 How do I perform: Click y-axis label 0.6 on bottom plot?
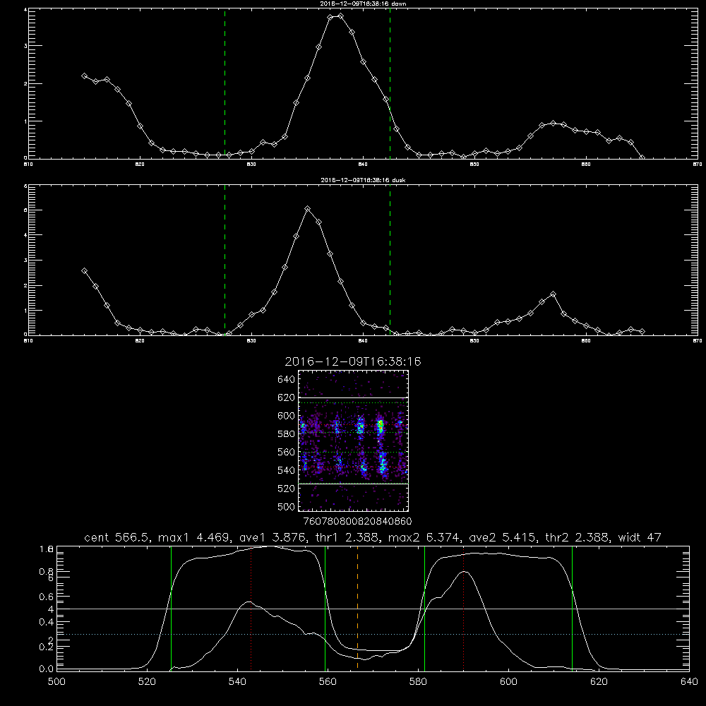pos(47,597)
